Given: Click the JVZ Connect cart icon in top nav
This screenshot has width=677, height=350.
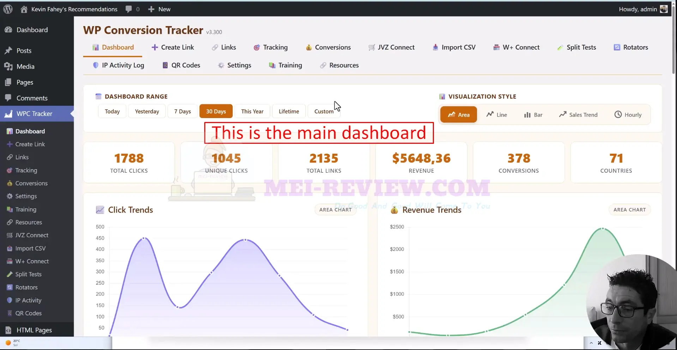Looking at the screenshot, I should [x=371, y=47].
